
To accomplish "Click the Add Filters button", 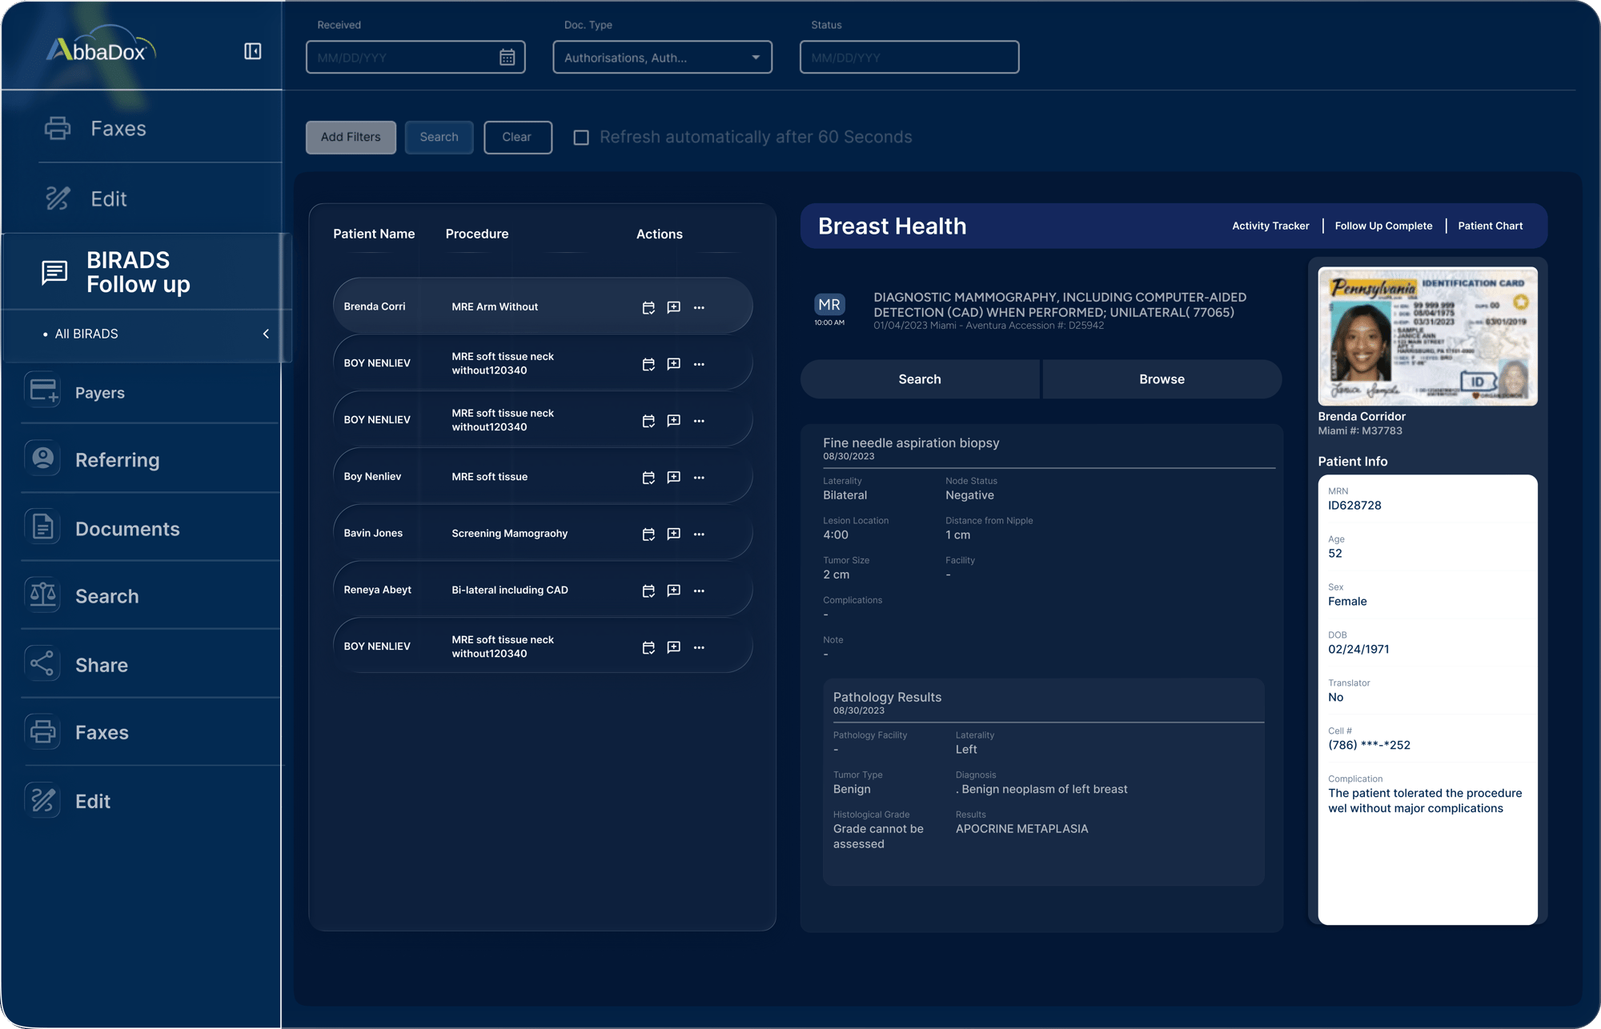I will [x=351, y=138].
